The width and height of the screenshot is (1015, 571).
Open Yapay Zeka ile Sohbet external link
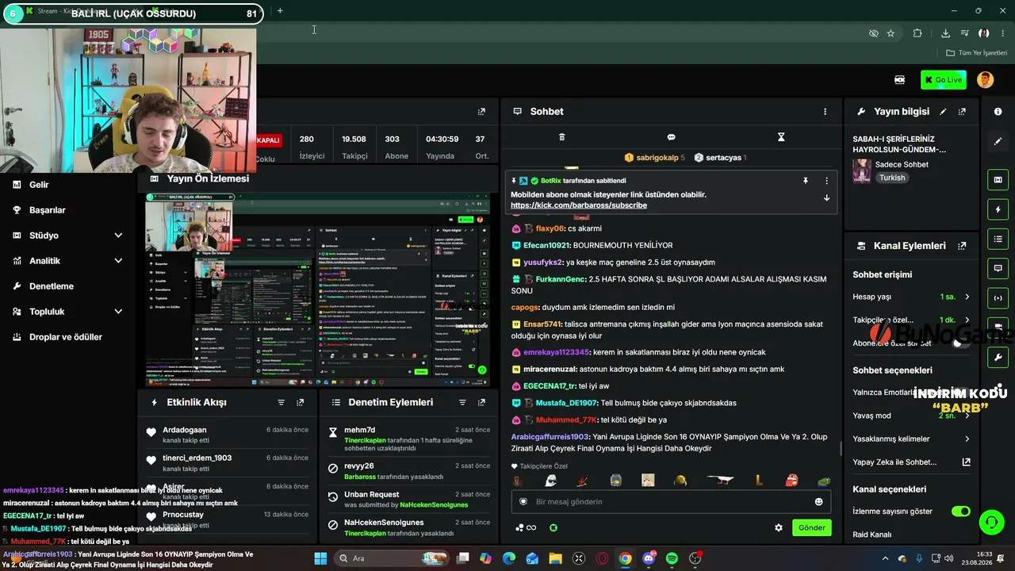966,462
